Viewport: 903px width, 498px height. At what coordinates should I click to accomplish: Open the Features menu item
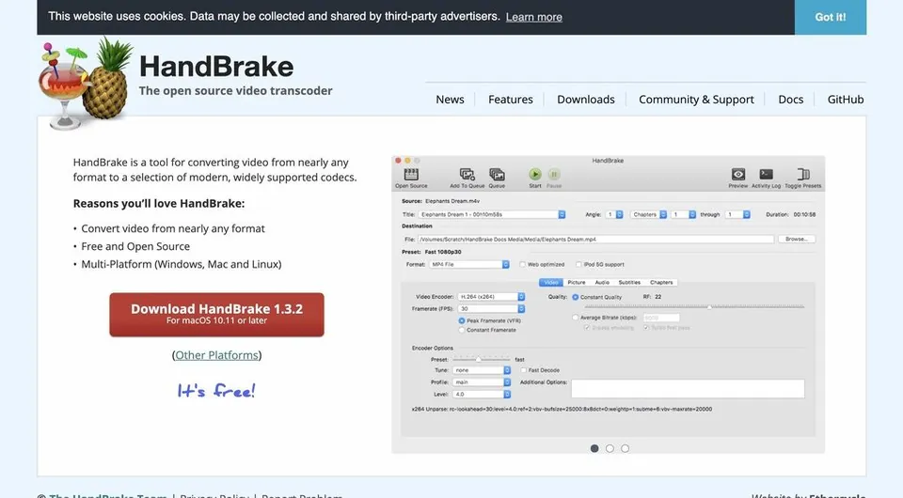point(510,100)
